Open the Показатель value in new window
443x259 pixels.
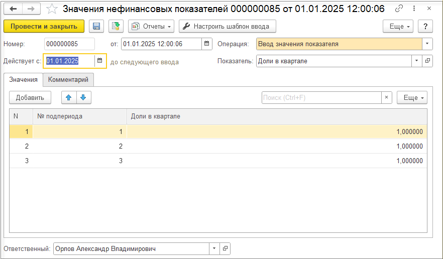[x=427, y=61]
